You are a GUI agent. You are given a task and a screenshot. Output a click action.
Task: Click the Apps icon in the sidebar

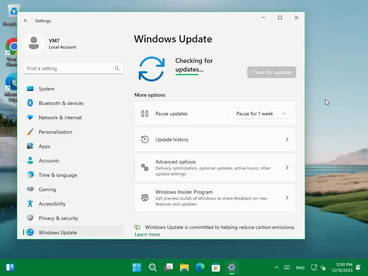click(x=30, y=146)
